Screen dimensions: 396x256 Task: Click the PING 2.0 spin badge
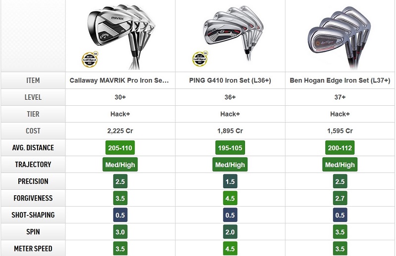click(x=230, y=232)
